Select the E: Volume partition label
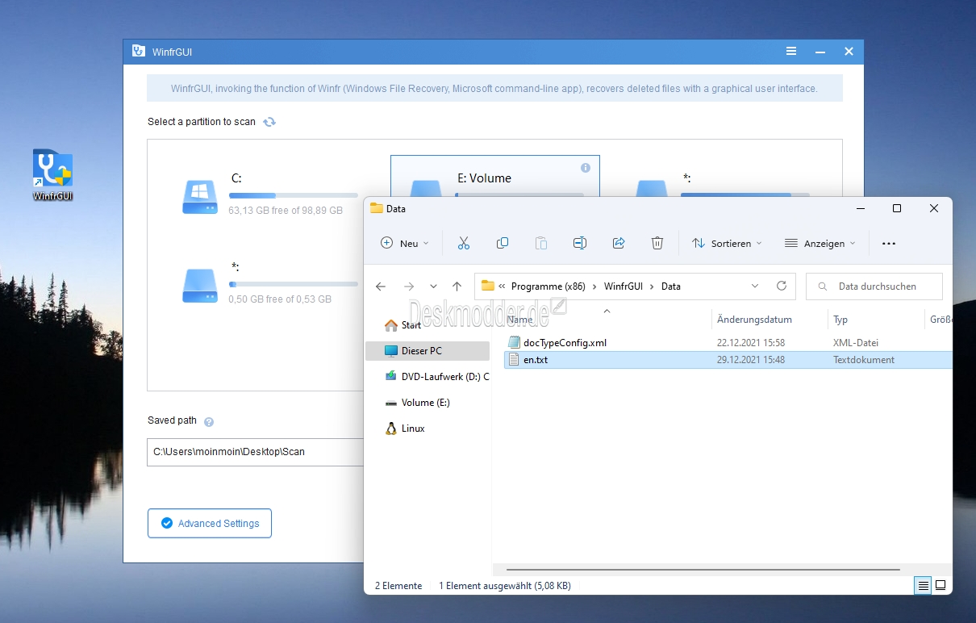Viewport: 976px width, 623px height. click(x=484, y=178)
